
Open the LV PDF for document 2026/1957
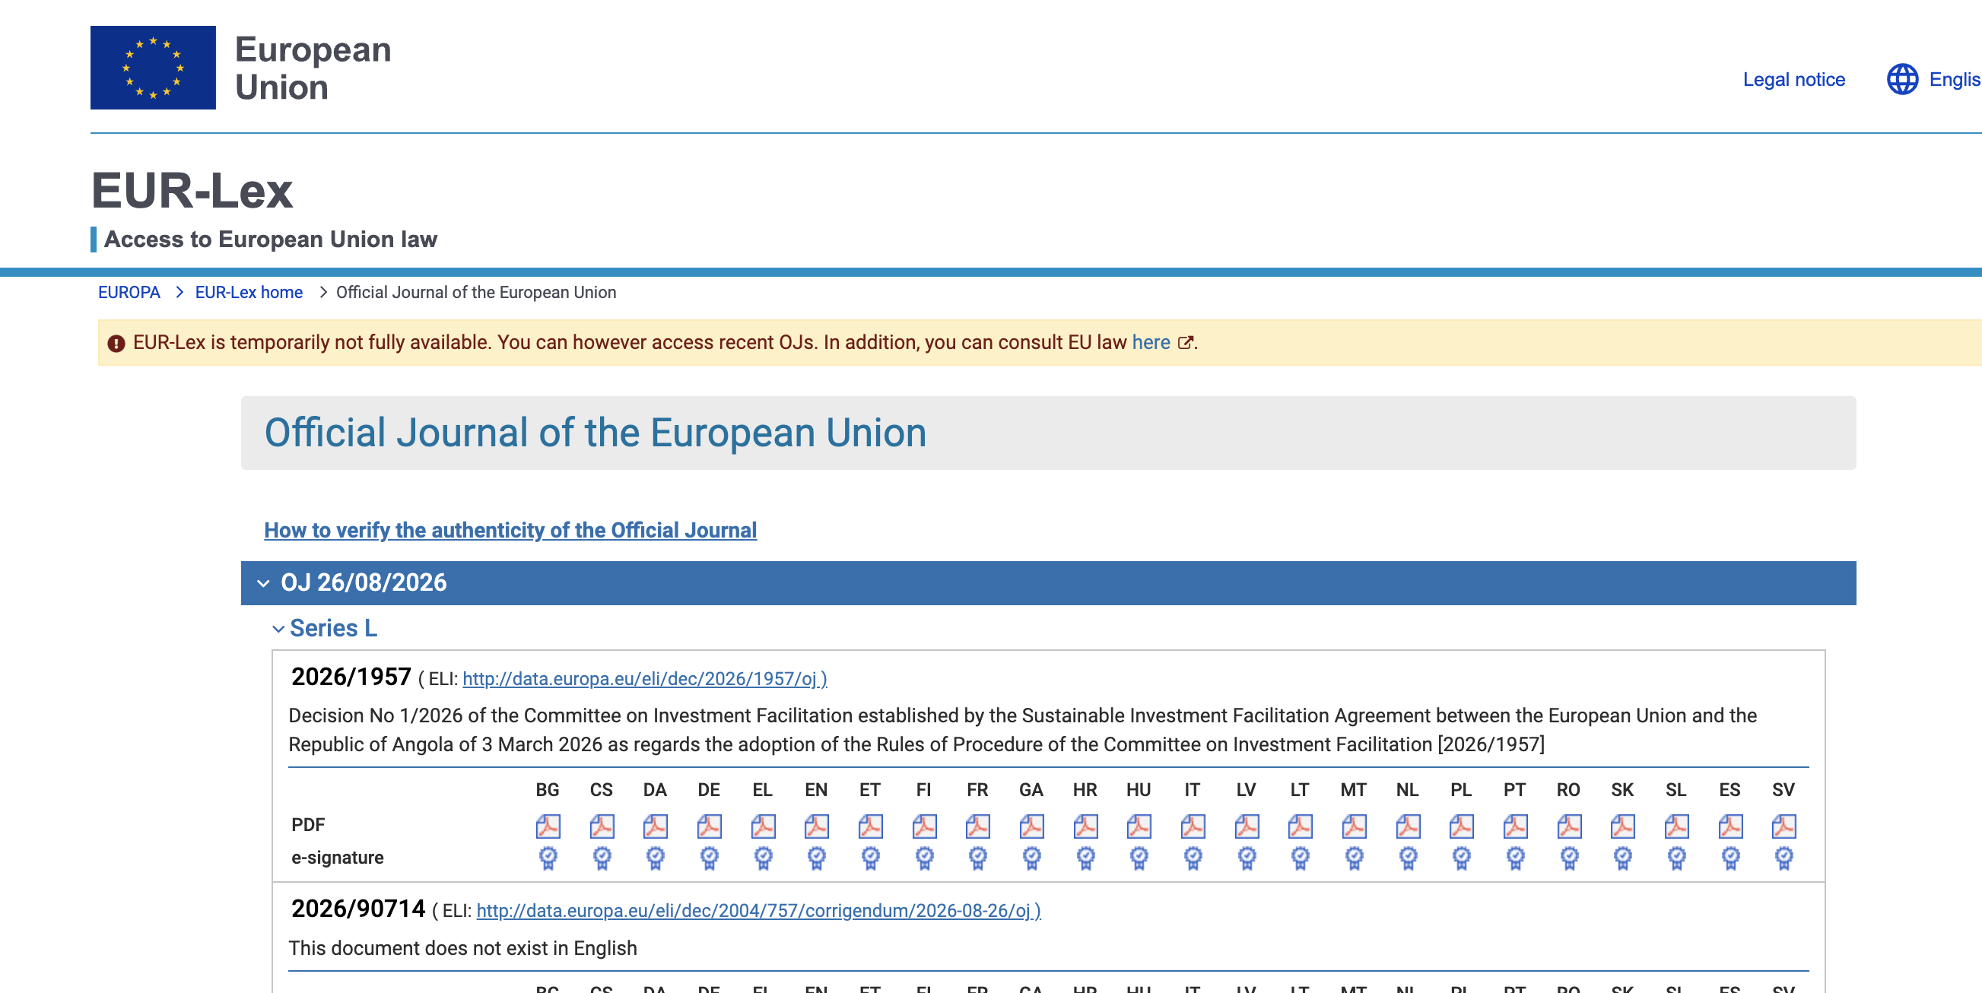(x=1247, y=826)
